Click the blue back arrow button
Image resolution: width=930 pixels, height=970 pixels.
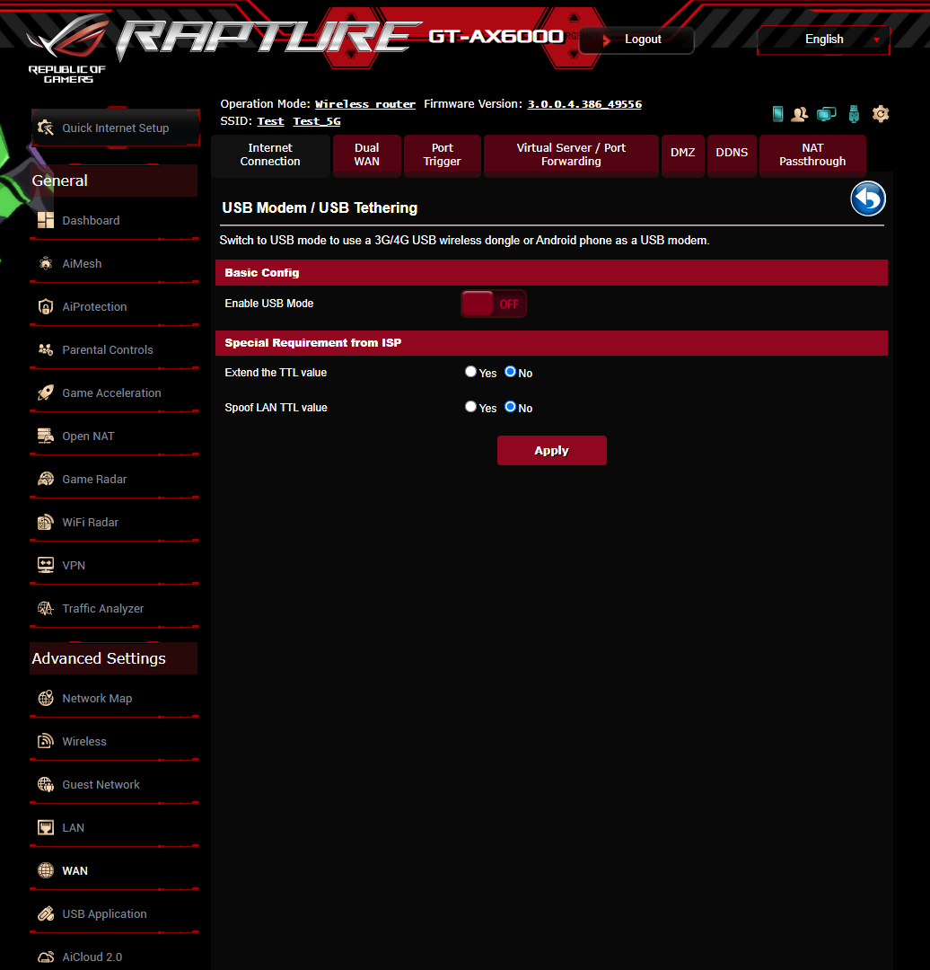coord(867,198)
